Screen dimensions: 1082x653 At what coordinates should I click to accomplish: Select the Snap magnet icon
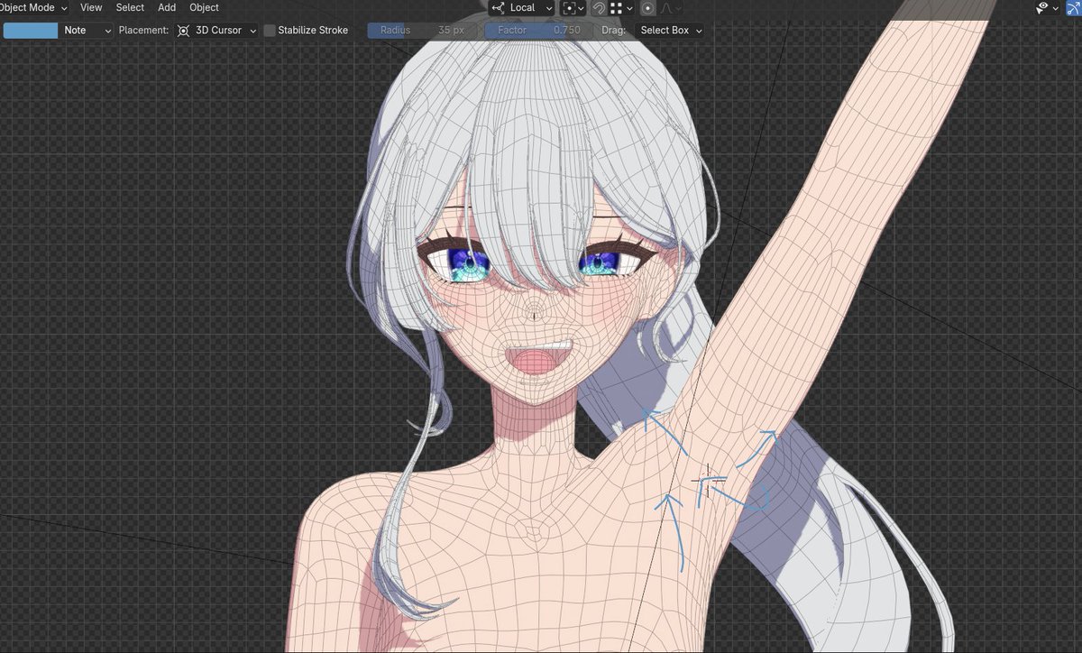tap(598, 7)
